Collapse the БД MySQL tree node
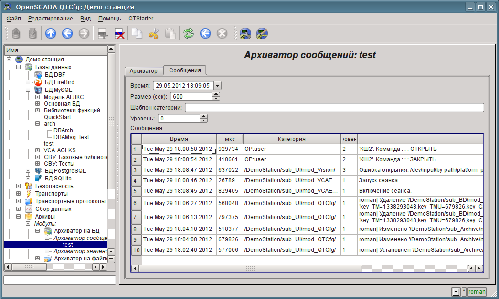Viewport: 499px width, 299px height. coord(28,90)
